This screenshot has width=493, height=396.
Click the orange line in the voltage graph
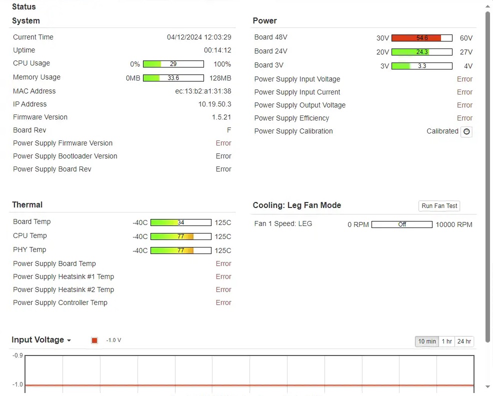[x=249, y=385]
